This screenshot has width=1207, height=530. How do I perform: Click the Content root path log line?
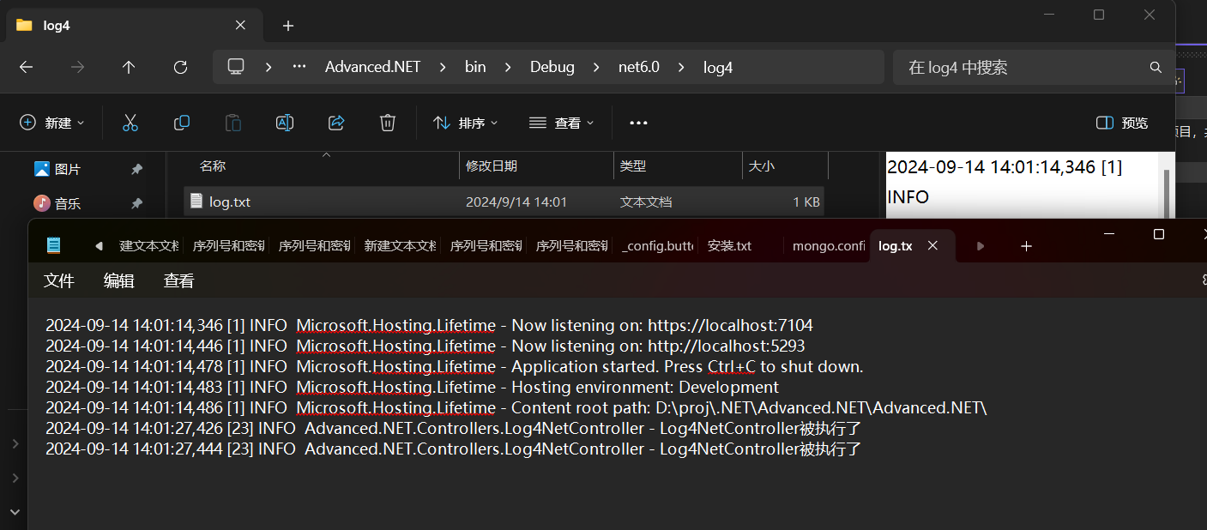pos(516,408)
